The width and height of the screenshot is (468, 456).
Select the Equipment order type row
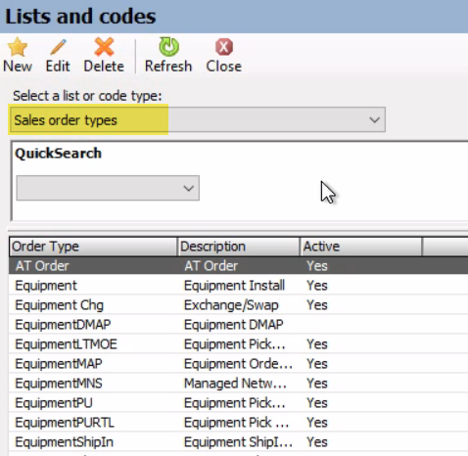[x=238, y=286]
